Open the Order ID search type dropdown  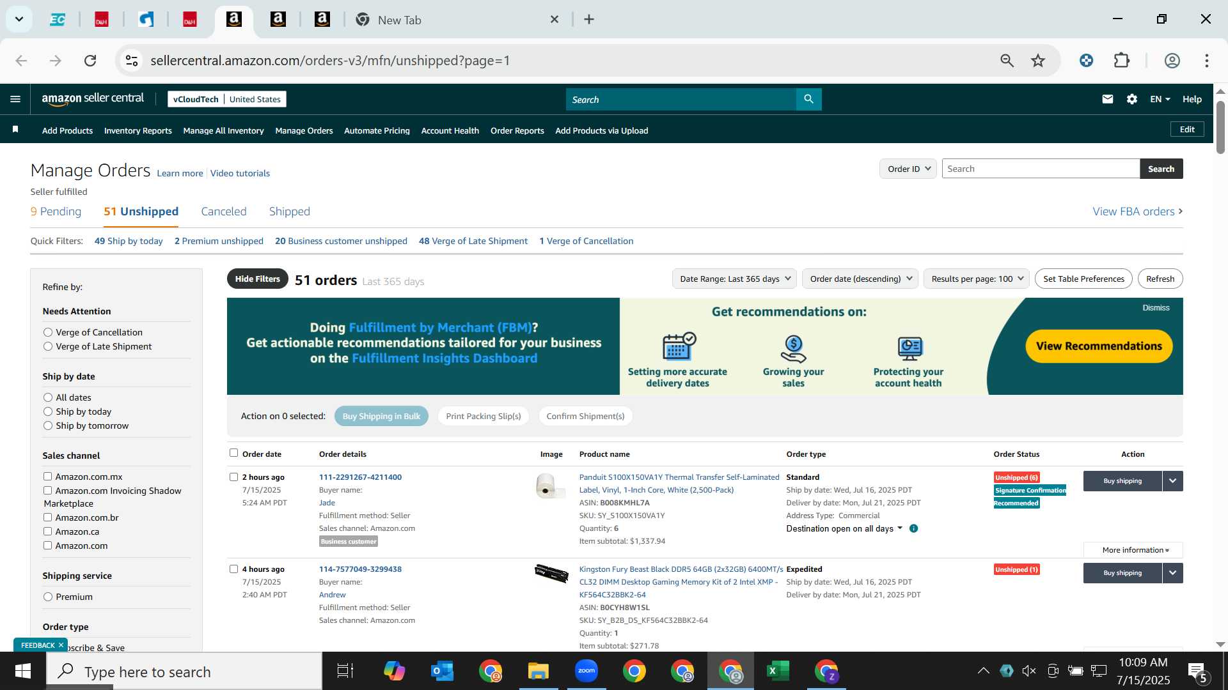pyautogui.click(x=908, y=169)
